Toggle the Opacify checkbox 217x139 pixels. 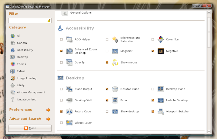point(61,62)
